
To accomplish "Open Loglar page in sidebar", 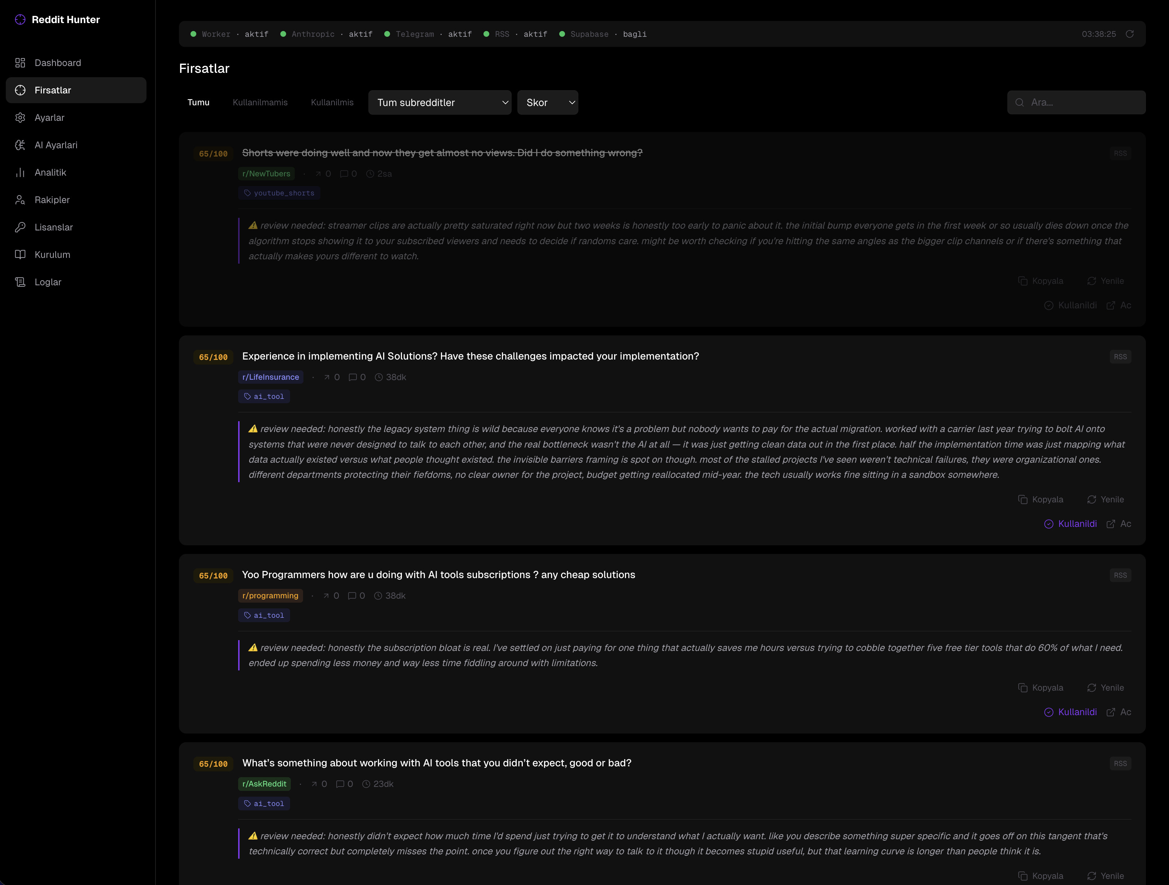I will pyautogui.click(x=48, y=282).
